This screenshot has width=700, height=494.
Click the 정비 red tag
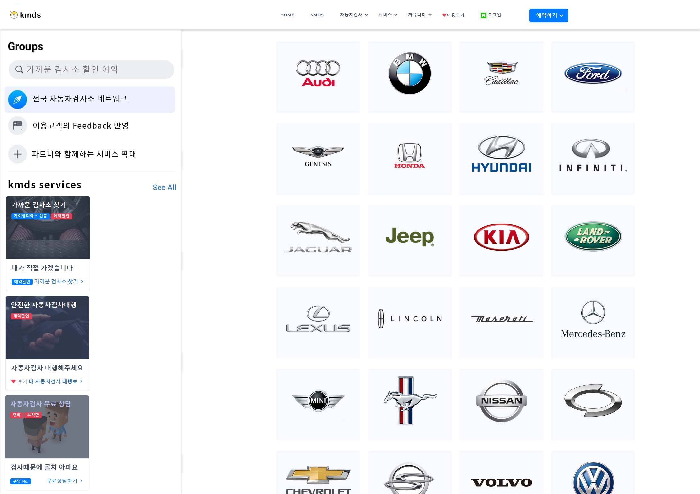(x=16, y=415)
